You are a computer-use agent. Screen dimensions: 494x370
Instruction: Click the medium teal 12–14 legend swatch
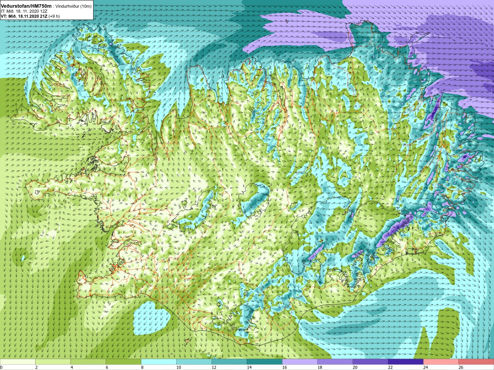(x=229, y=362)
